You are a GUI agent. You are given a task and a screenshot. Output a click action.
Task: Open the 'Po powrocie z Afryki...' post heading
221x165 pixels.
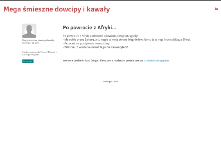(x=90, y=28)
